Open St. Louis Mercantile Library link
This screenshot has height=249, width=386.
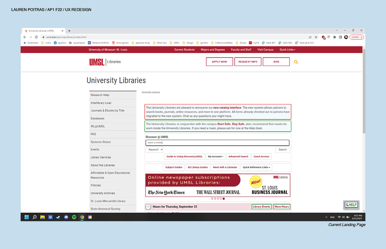point(113,201)
